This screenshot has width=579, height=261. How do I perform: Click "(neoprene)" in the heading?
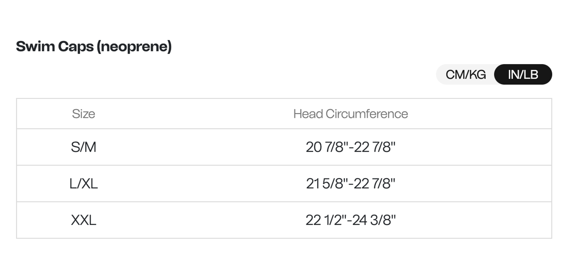(134, 47)
